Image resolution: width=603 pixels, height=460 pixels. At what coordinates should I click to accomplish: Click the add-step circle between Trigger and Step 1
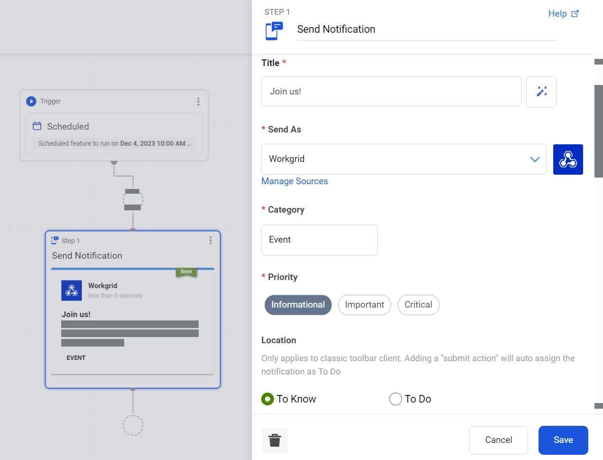(133, 199)
